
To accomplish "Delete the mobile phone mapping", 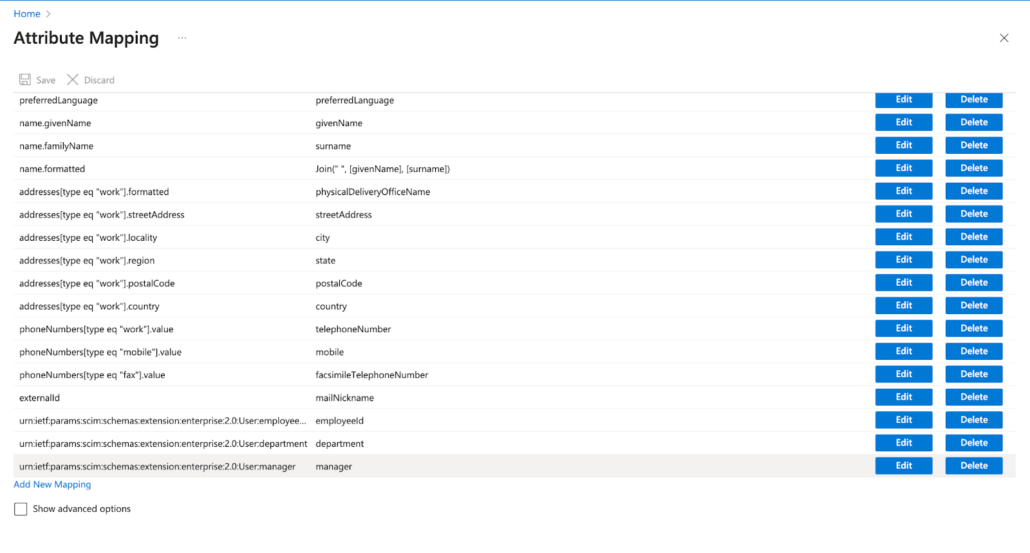I will pyautogui.click(x=973, y=351).
